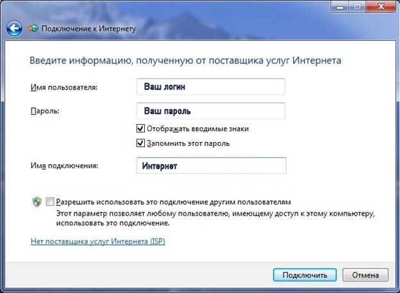Viewport: 400px width, 293px height.
Task: Click the 'Введите информацию' heading text
Action: pos(185,61)
